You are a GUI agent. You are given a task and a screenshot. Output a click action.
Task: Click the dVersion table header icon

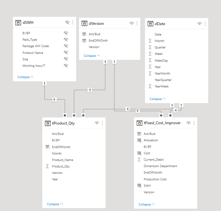point(85,24)
